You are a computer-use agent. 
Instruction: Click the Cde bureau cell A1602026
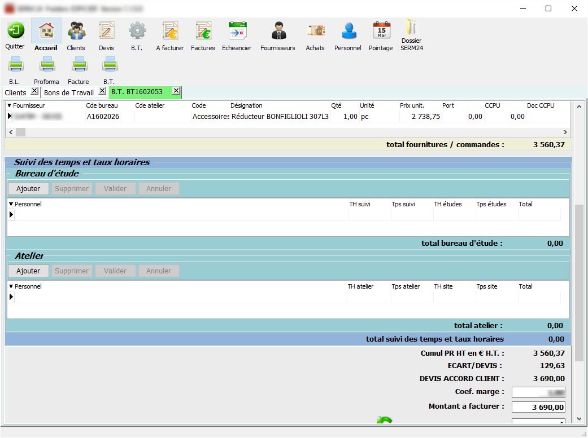[x=110, y=117]
